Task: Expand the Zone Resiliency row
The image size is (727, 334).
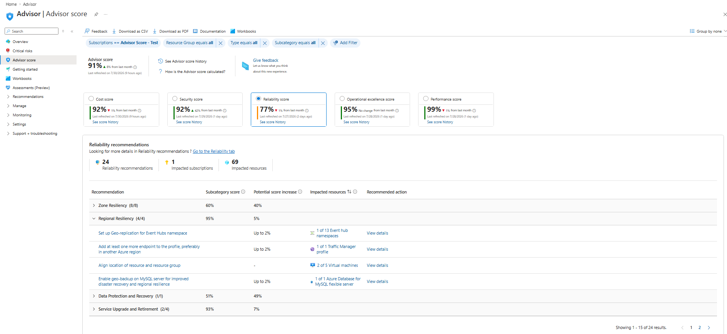Action: point(94,206)
